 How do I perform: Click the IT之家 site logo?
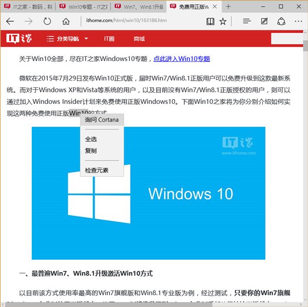pos(18,39)
